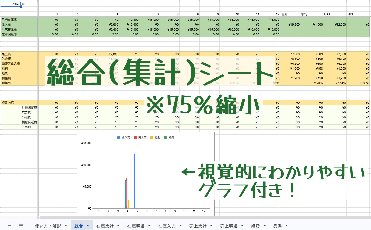Switch to the 売上集計 sheet tab
The image size is (371, 230).
click(198, 226)
